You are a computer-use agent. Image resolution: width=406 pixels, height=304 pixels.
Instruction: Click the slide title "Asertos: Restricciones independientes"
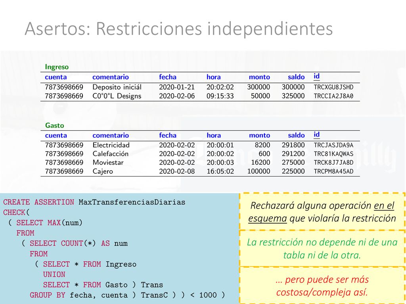[179, 28]
